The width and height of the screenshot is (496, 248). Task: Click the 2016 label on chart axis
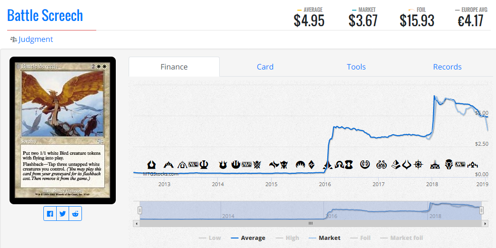point(324,184)
